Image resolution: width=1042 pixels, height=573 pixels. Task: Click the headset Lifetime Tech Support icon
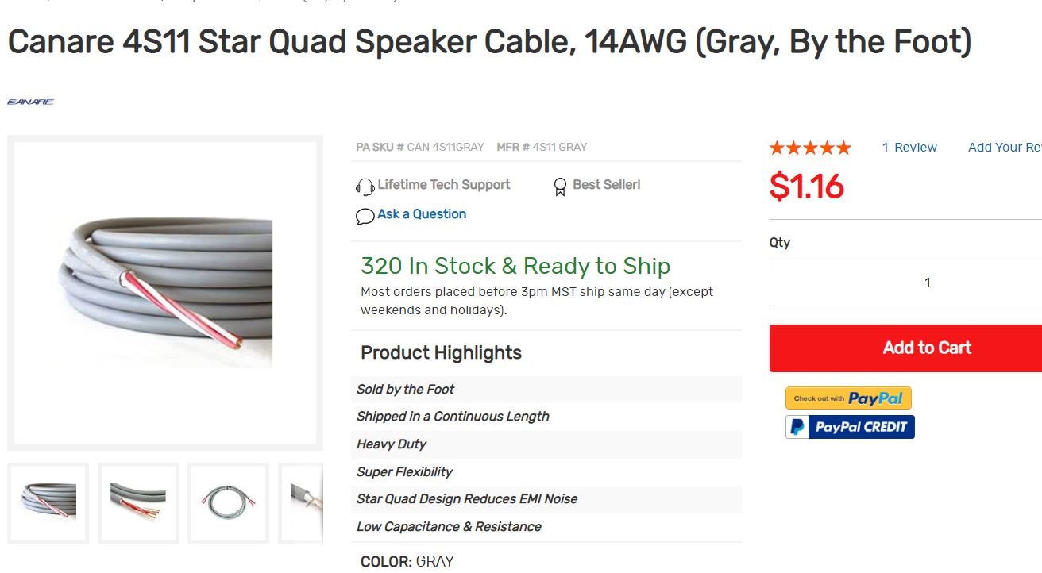point(365,187)
